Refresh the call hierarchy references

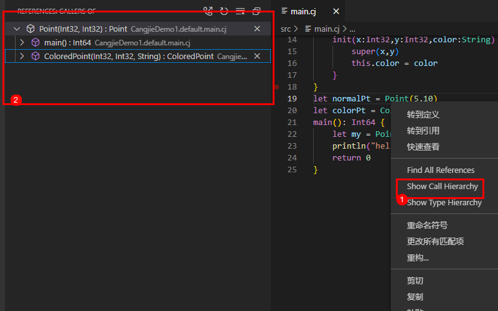pyautogui.click(x=224, y=11)
